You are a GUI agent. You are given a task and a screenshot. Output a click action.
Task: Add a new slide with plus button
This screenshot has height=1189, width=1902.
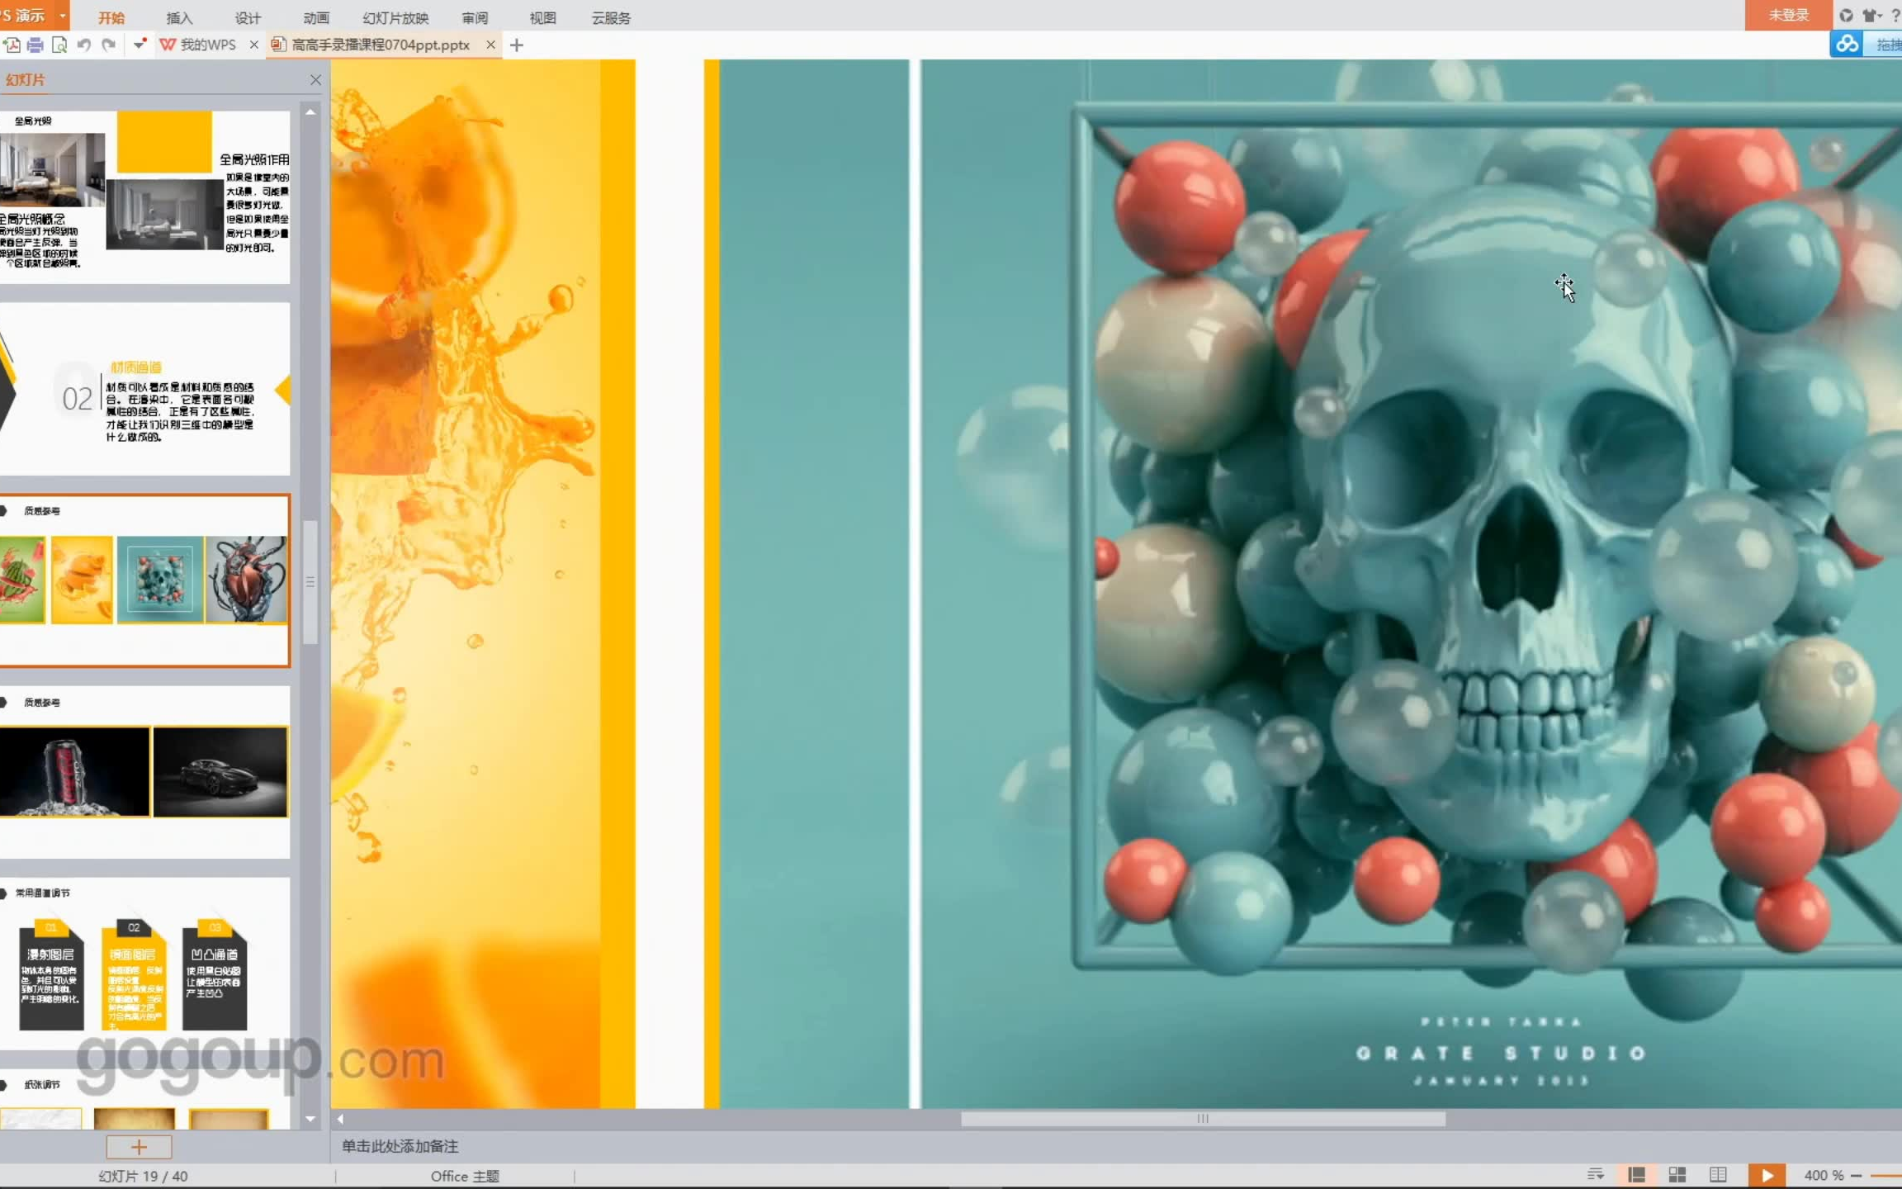tap(139, 1146)
